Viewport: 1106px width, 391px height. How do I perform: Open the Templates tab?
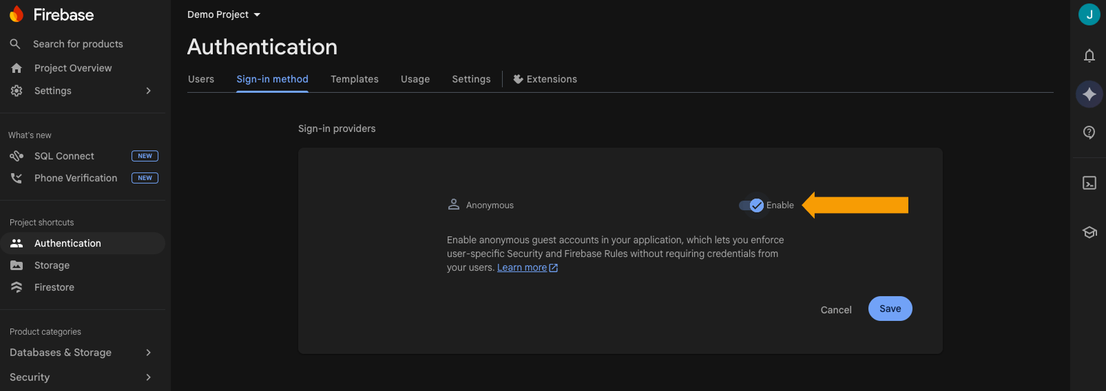point(355,79)
